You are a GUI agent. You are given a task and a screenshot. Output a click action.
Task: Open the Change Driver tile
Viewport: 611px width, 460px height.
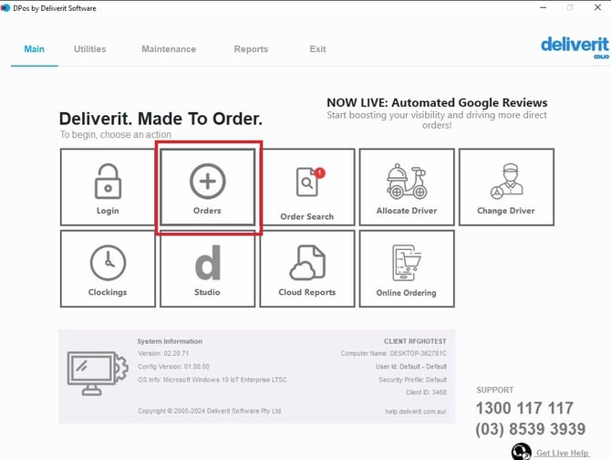click(506, 187)
